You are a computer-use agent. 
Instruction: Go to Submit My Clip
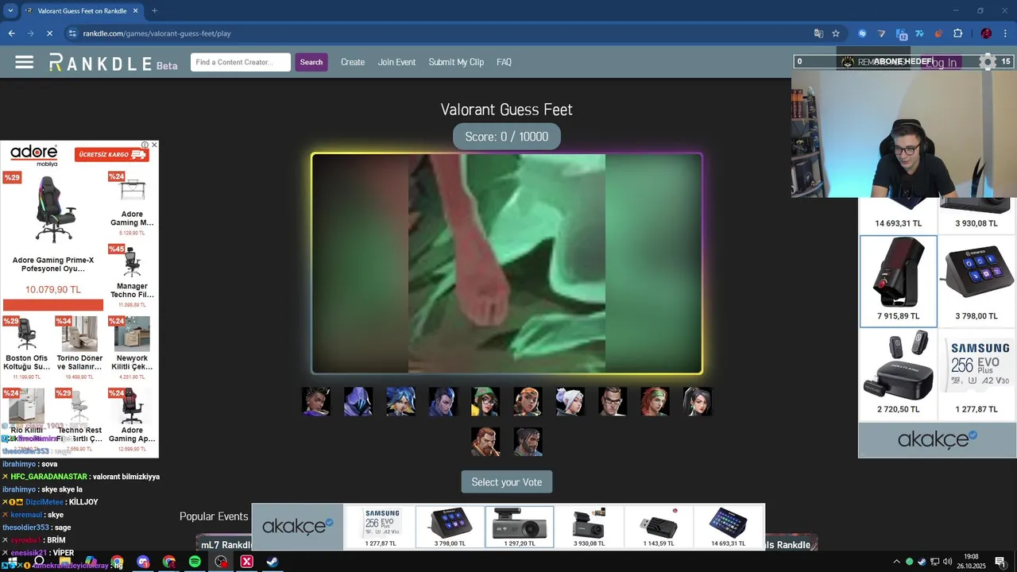(456, 62)
